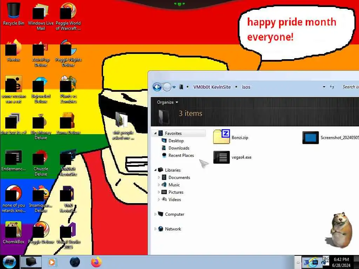The height and width of the screenshot is (269, 359).
Task: Open the Recycle Bin desktop icon
Action: click(x=14, y=14)
